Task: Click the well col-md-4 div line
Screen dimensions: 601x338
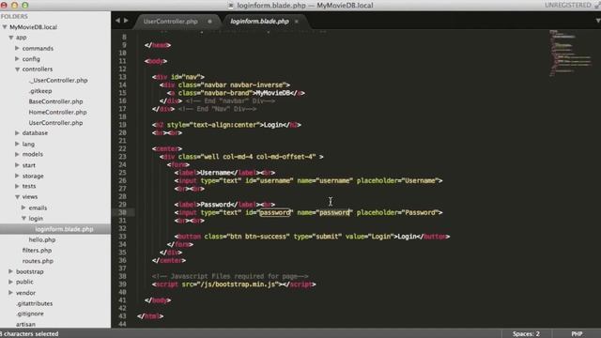Action: (x=241, y=157)
